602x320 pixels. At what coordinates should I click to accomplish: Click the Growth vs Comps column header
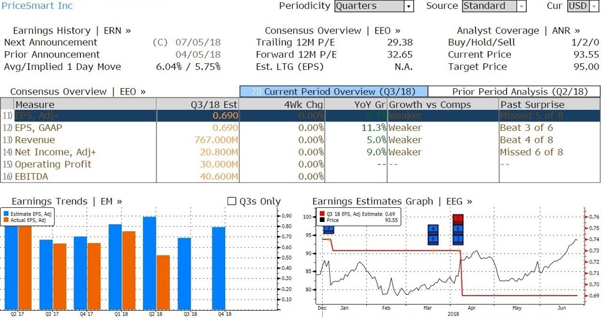point(443,105)
